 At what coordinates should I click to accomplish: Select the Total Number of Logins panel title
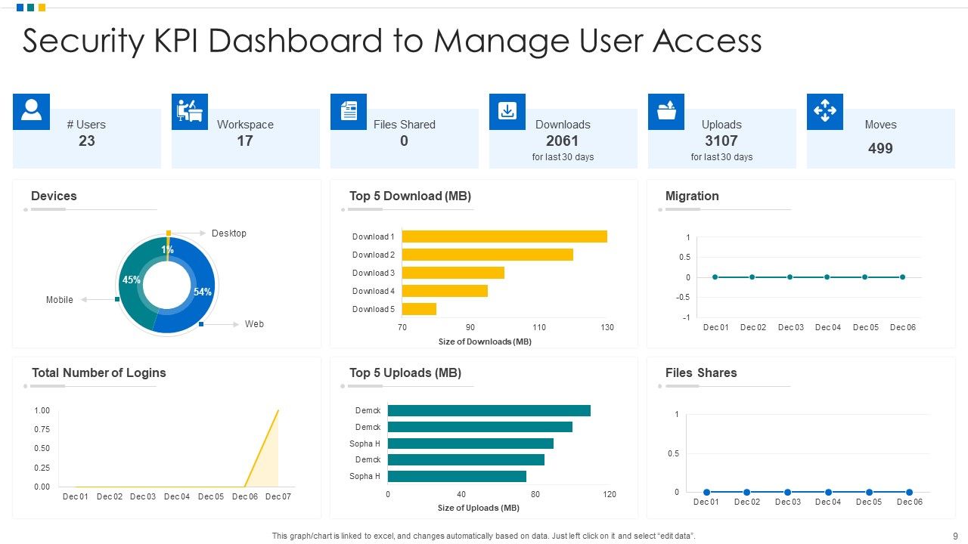97,372
